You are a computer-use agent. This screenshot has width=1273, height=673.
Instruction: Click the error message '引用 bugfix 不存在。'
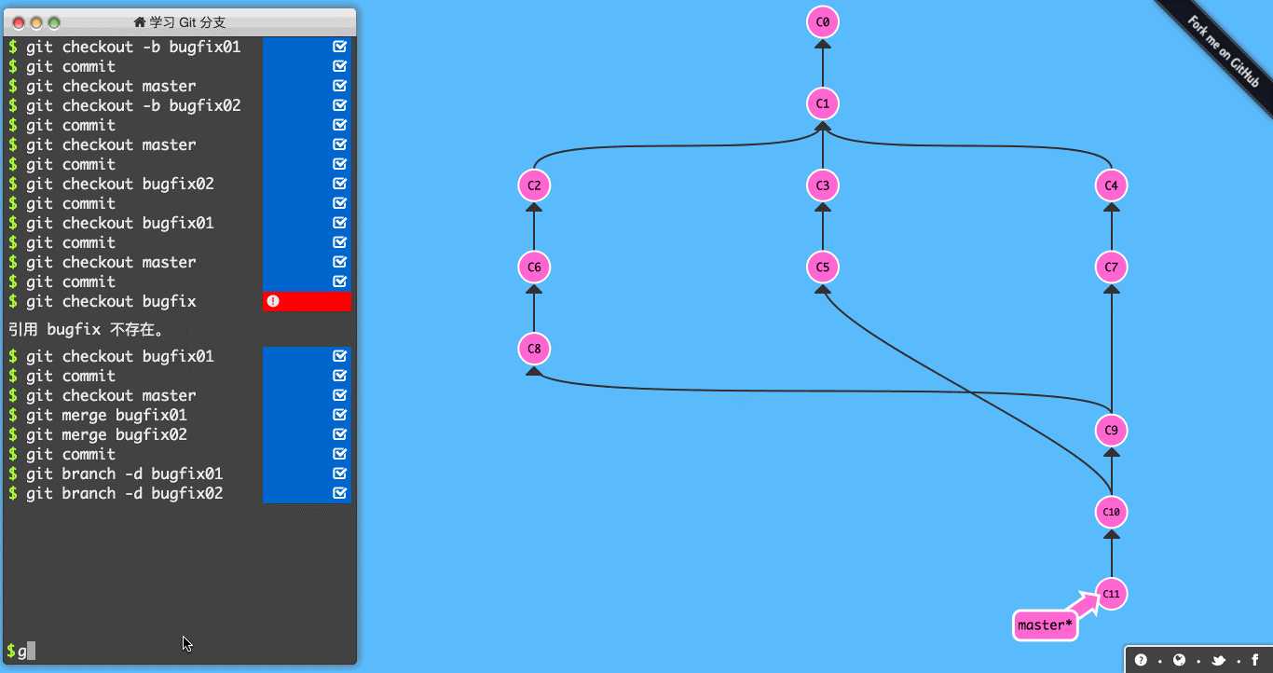87,329
